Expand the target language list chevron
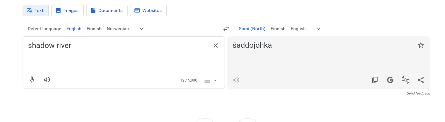Viewport: 445px width, 122px height. (318, 29)
